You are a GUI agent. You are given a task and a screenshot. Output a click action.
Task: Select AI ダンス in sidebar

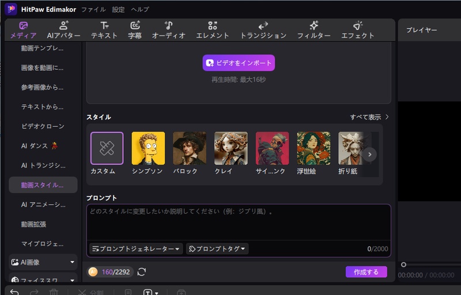(39, 146)
